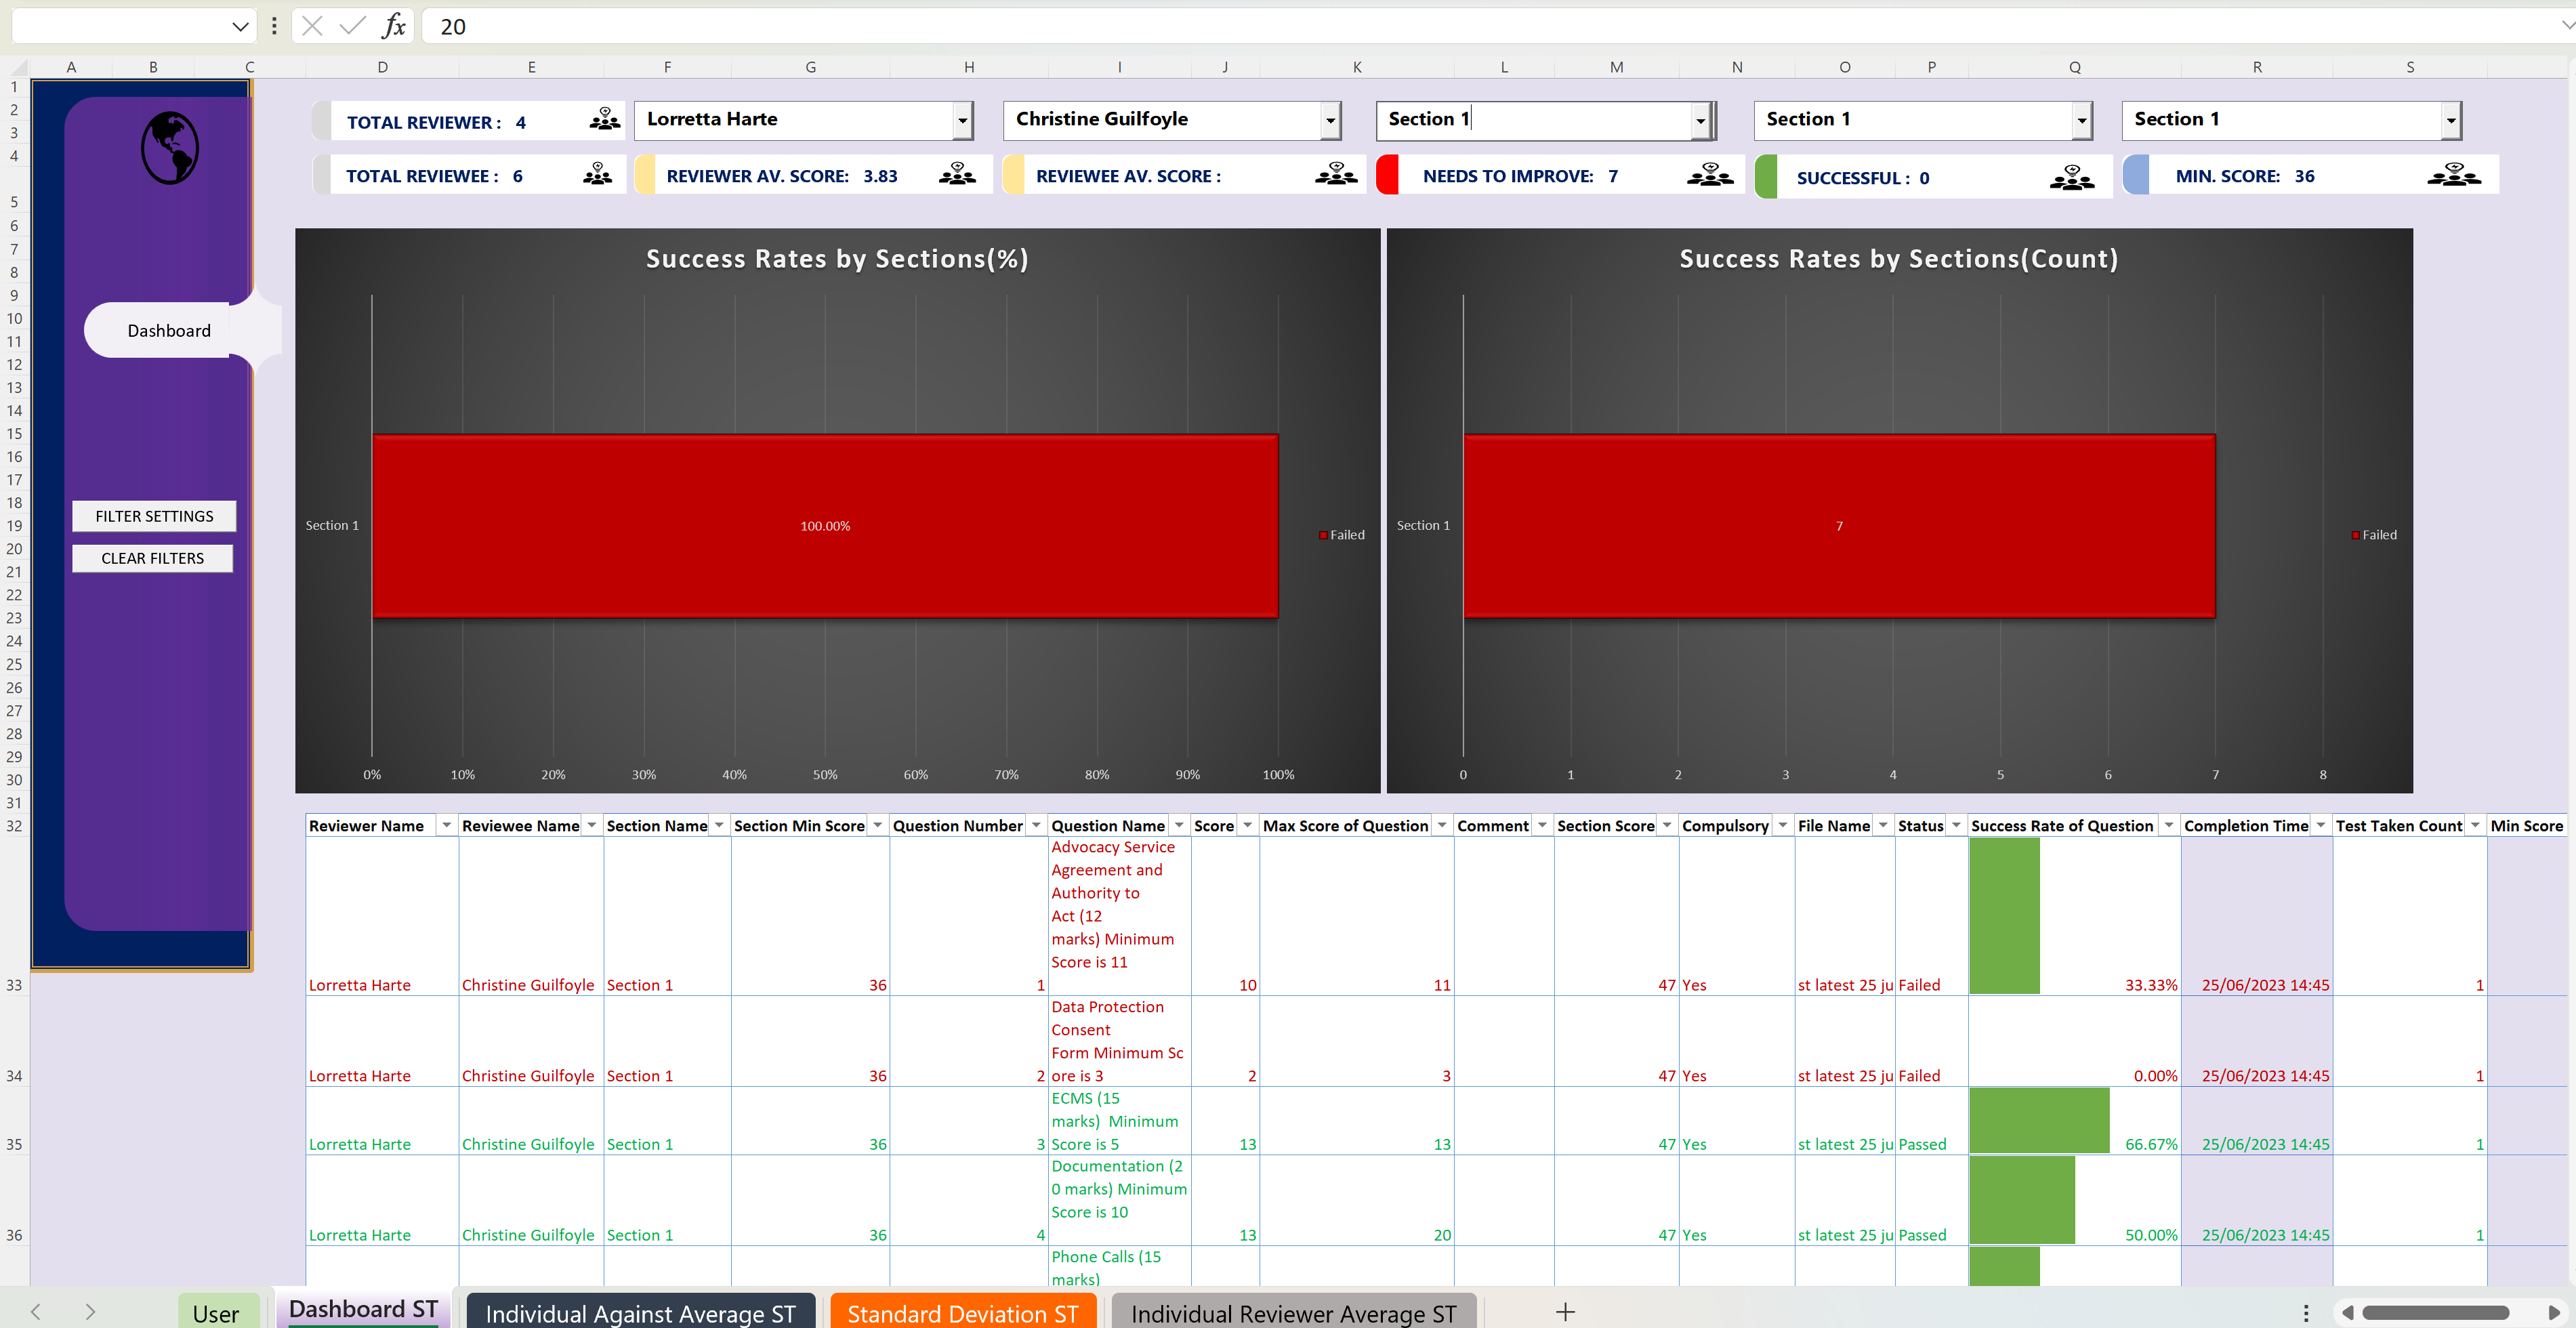Open the insert function fx dialog
This screenshot has width=2576, height=1328.
coord(394,26)
